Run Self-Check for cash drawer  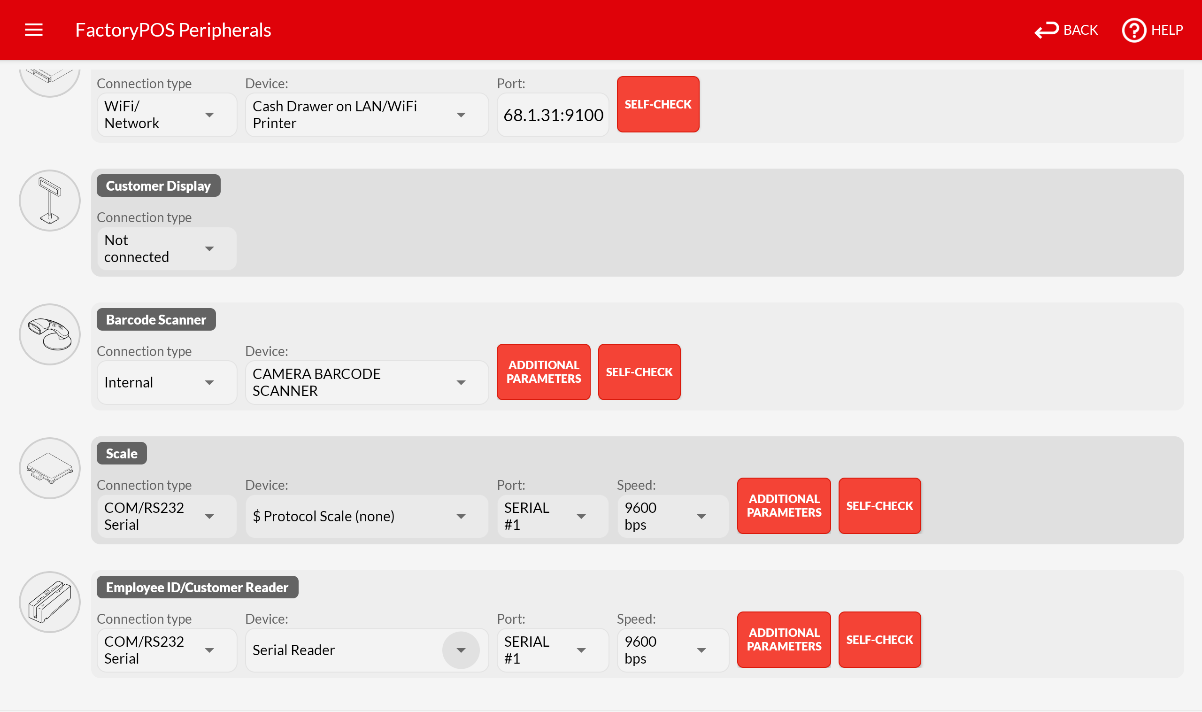(658, 104)
